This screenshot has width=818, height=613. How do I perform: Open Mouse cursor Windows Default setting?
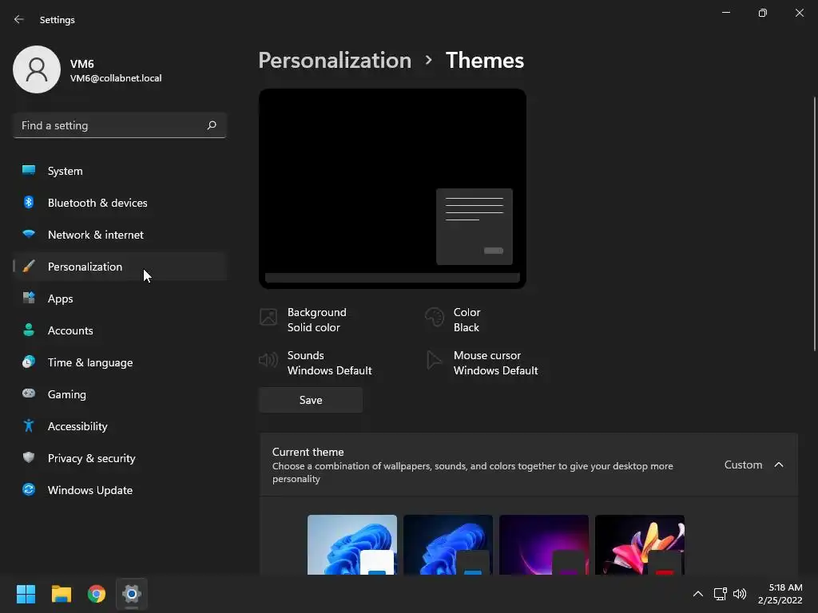tap(482, 363)
